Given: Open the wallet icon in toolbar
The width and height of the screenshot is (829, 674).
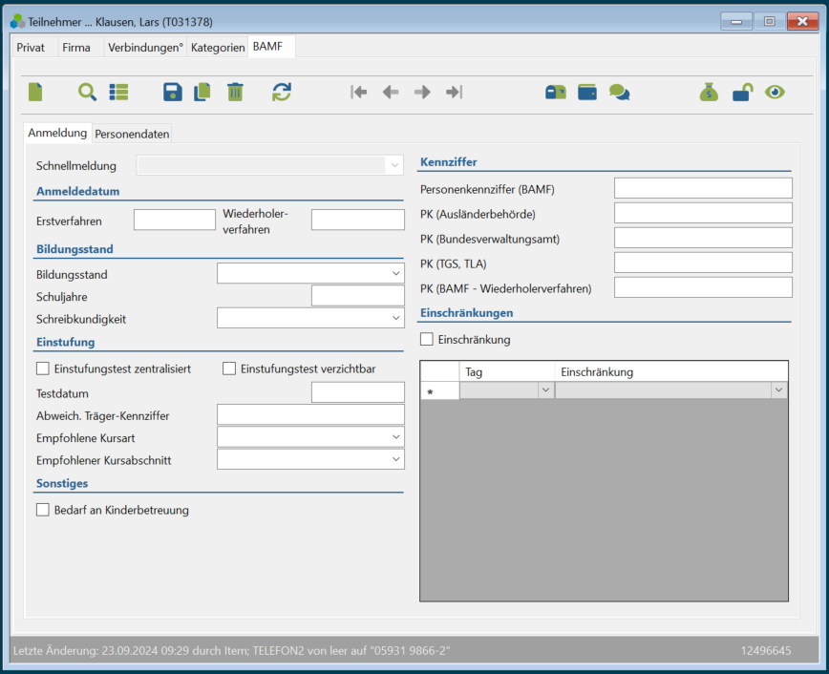Looking at the screenshot, I should pos(587,93).
